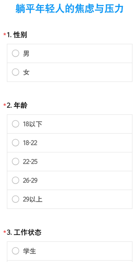Click the question heading 2. 年龄
140x262 pixels.
[x=17, y=106]
